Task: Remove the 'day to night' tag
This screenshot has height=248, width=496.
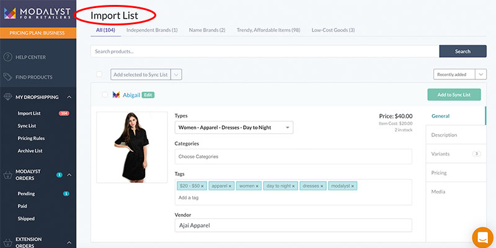Action: pos(293,187)
